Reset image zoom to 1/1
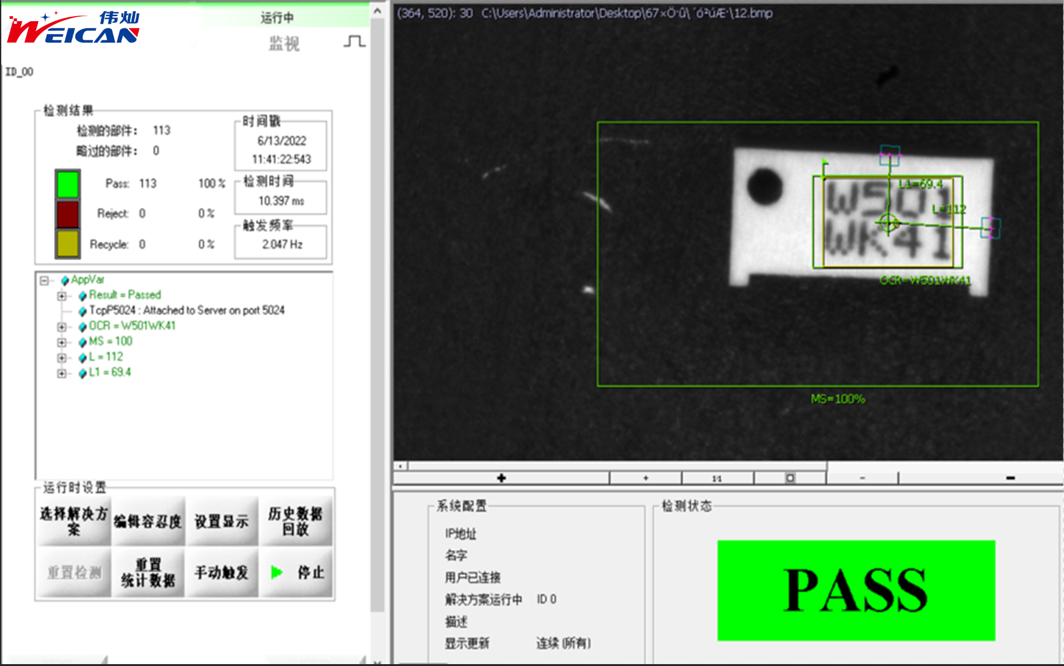The height and width of the screenshot is (666, 1064). pos(717,478)
